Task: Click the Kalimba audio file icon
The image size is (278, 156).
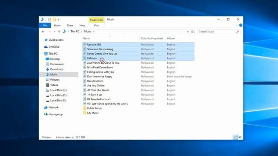Action: (x=85, y=58)
